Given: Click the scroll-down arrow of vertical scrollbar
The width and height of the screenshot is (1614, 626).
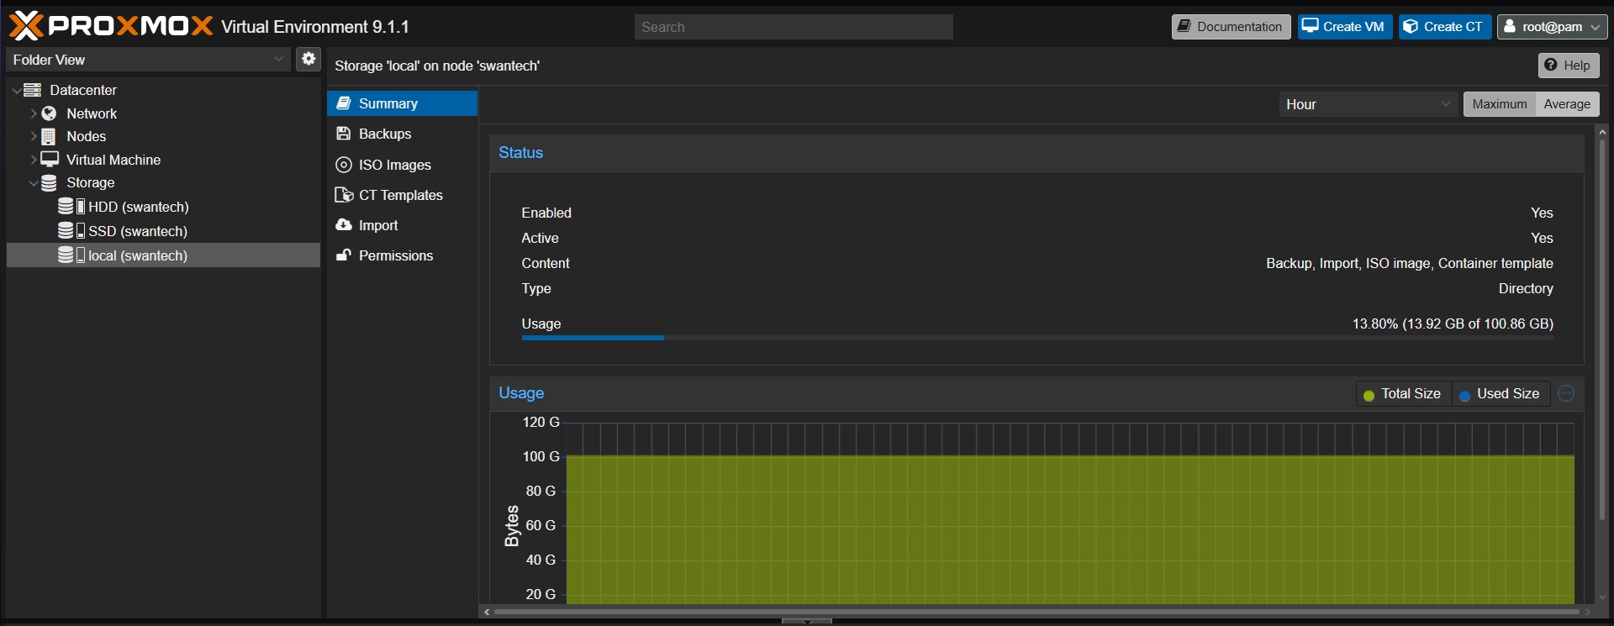Looking at the screenshot, I should (x=1602, y=597).
